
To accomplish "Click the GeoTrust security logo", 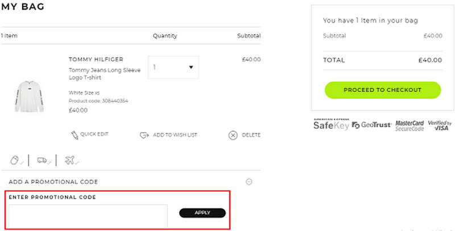I will pos(372,125).
